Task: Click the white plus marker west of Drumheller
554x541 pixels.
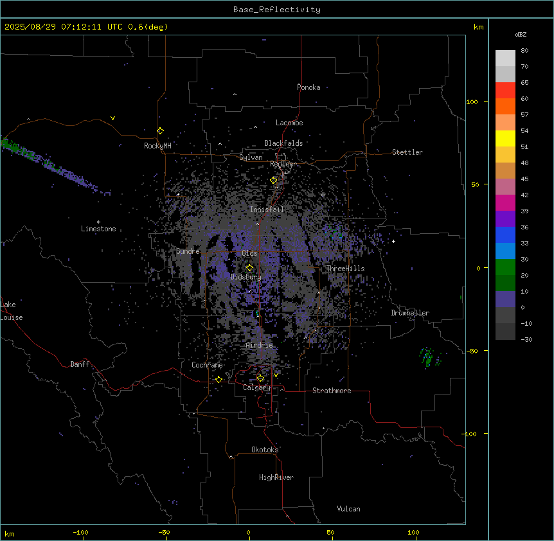Action: click(x=393, y=241)
